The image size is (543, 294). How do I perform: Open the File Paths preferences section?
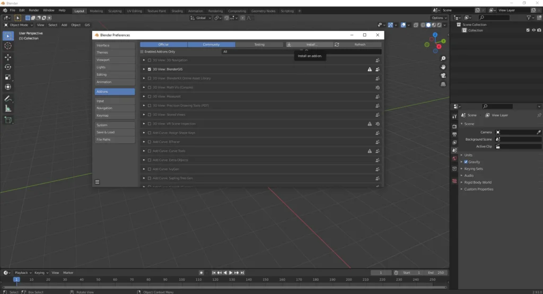coord(115,140)
